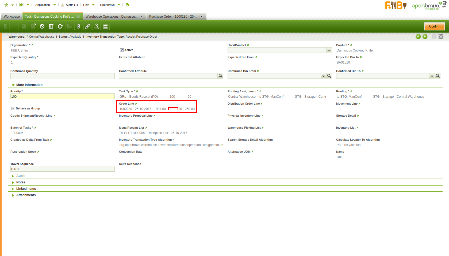Follow the Central Warehouse link
The width and height of the screenshot is (449, 256).
(x=41, y=37)
